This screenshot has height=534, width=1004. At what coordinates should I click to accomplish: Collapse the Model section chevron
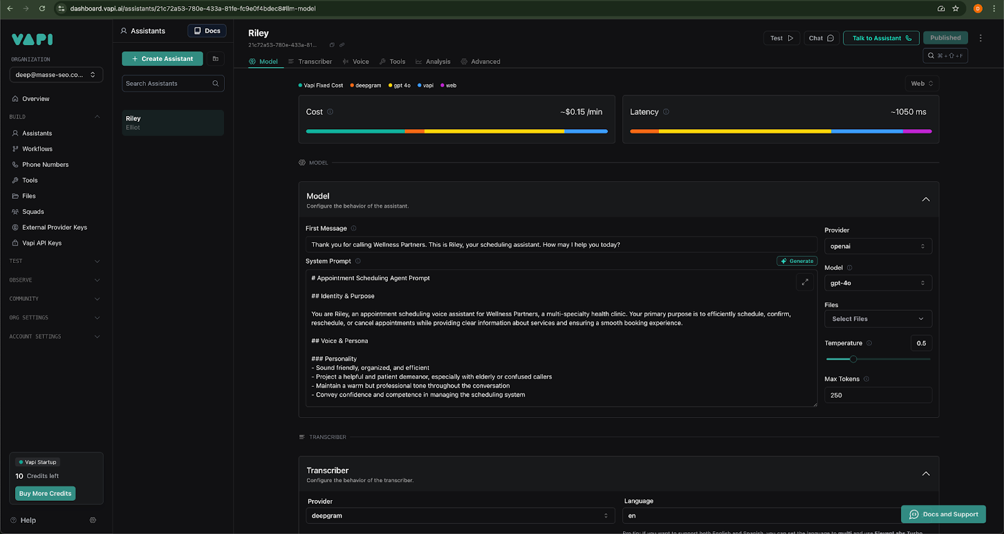pos(926,200)
